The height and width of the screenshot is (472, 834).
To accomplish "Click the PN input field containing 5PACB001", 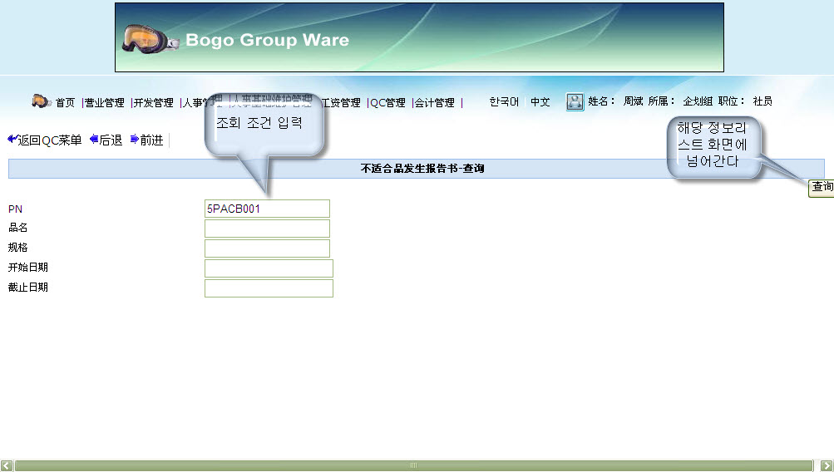I will coord(267,209).
